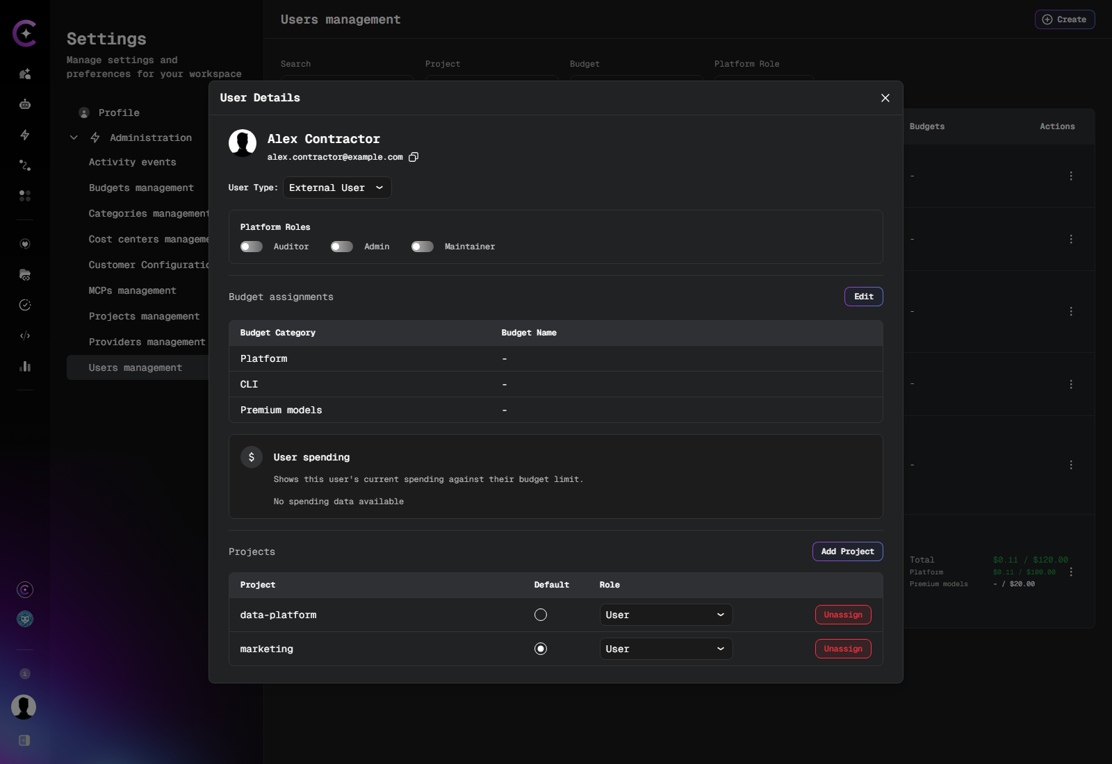Close the User Details dialog

885,98
